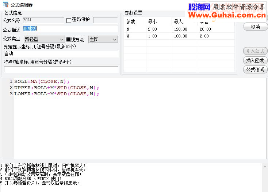
Task: Click the password input field
Action: coord(106,20)
